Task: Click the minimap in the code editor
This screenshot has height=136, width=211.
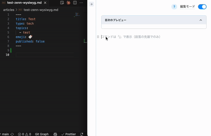Action: click(x=77, y=14)
